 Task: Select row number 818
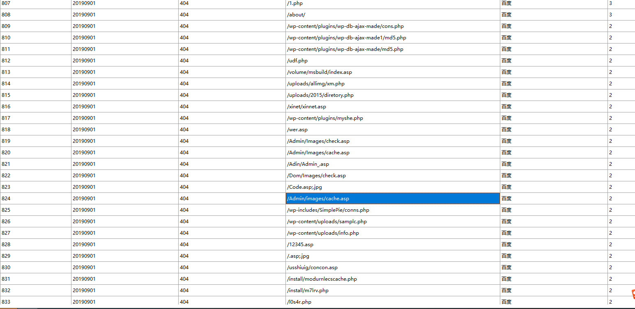click(x=35, y=130)
